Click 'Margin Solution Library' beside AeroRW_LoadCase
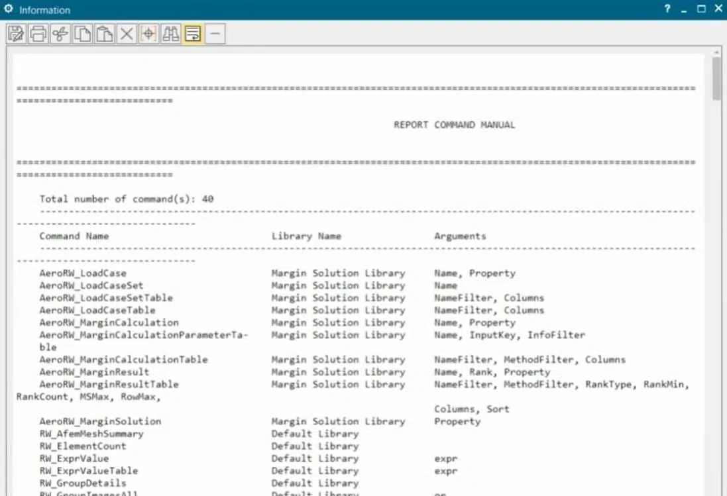Image resolution: width=727 pixels, height=496 pixels. tap(339, 273)
